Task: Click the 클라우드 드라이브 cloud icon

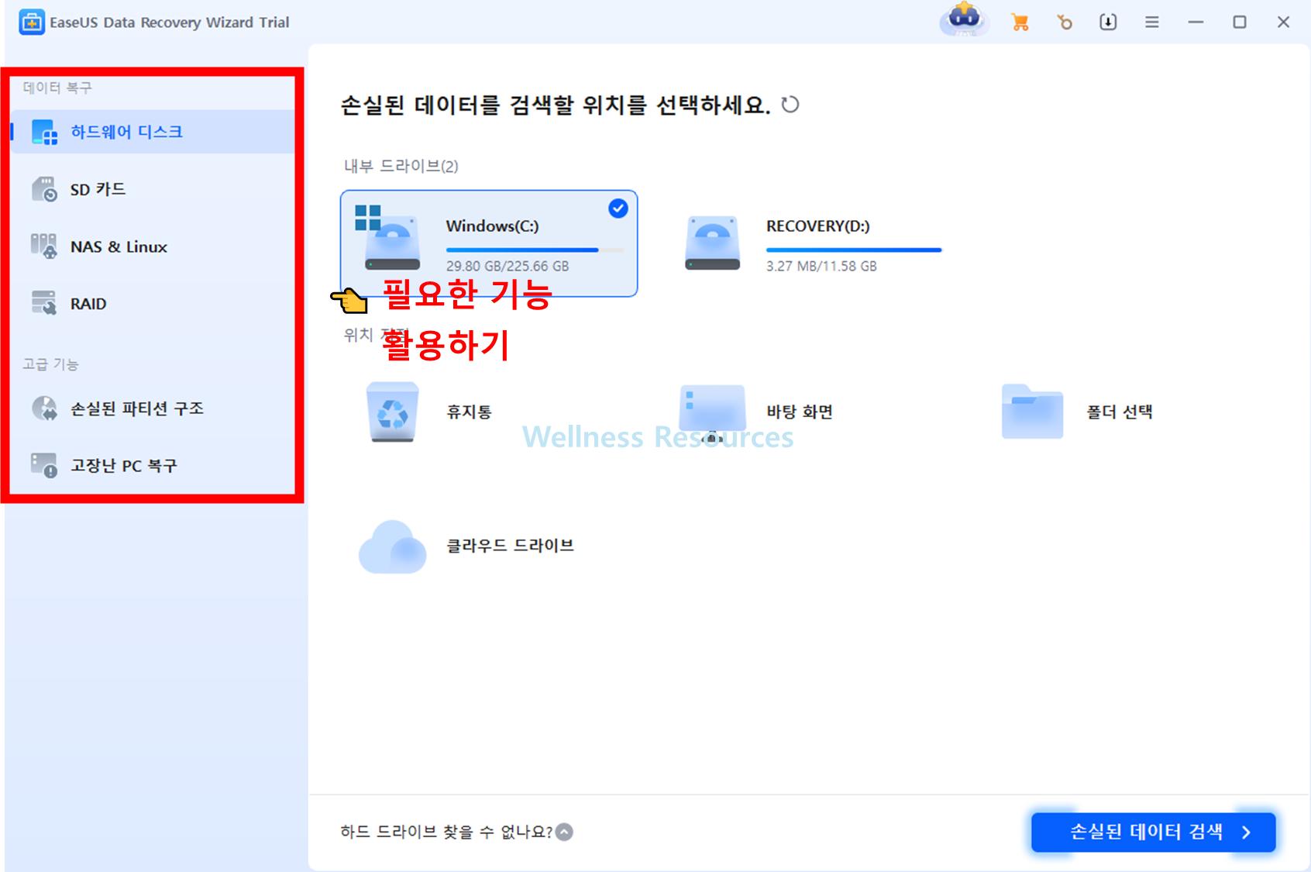Action: [x=393, y=546]
